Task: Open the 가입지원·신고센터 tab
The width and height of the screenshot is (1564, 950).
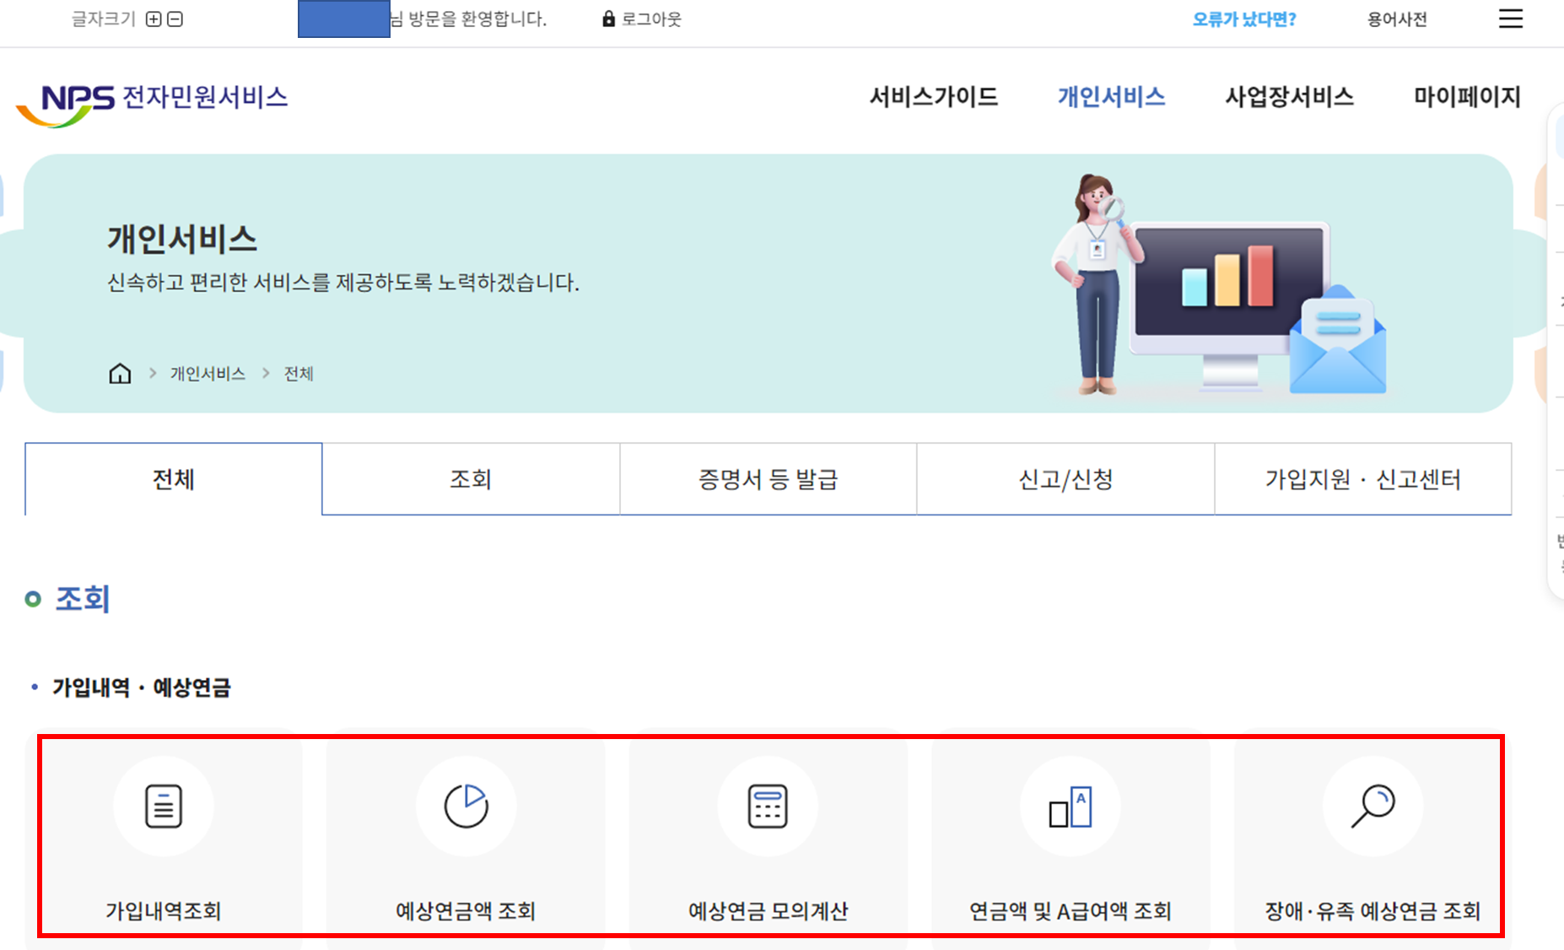Action: tap(1362, 479)
